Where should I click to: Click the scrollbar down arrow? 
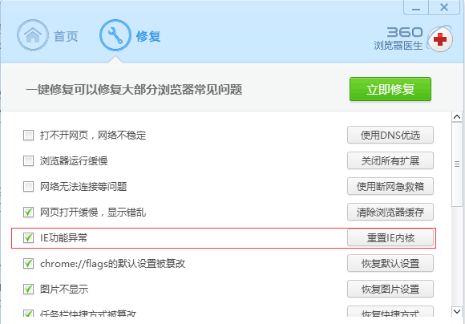tap(457, 311)
